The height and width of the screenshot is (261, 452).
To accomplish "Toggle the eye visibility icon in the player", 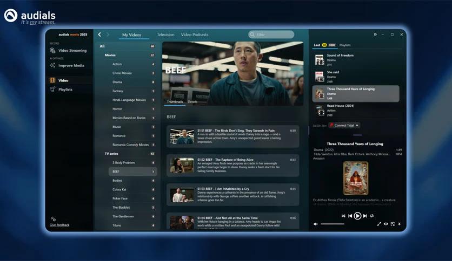I will pyautogui.click(x=386, y=224).
